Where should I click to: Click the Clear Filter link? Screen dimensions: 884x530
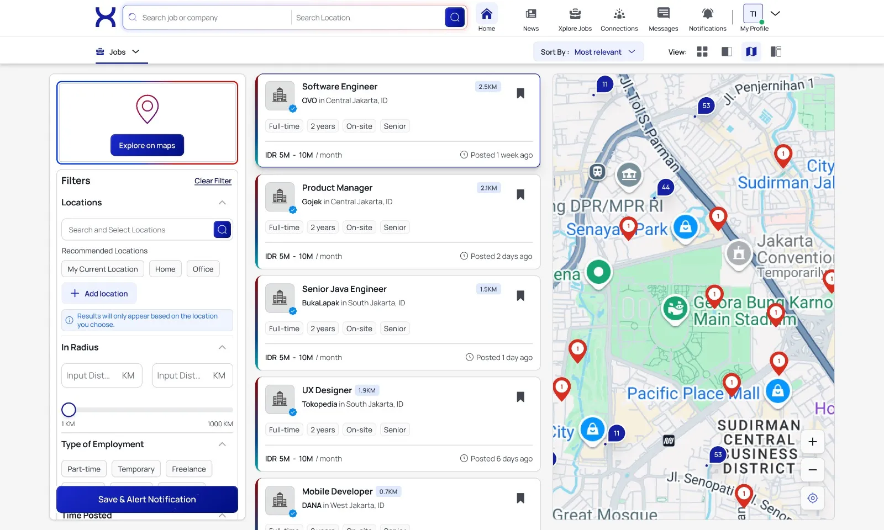[213, 181]
